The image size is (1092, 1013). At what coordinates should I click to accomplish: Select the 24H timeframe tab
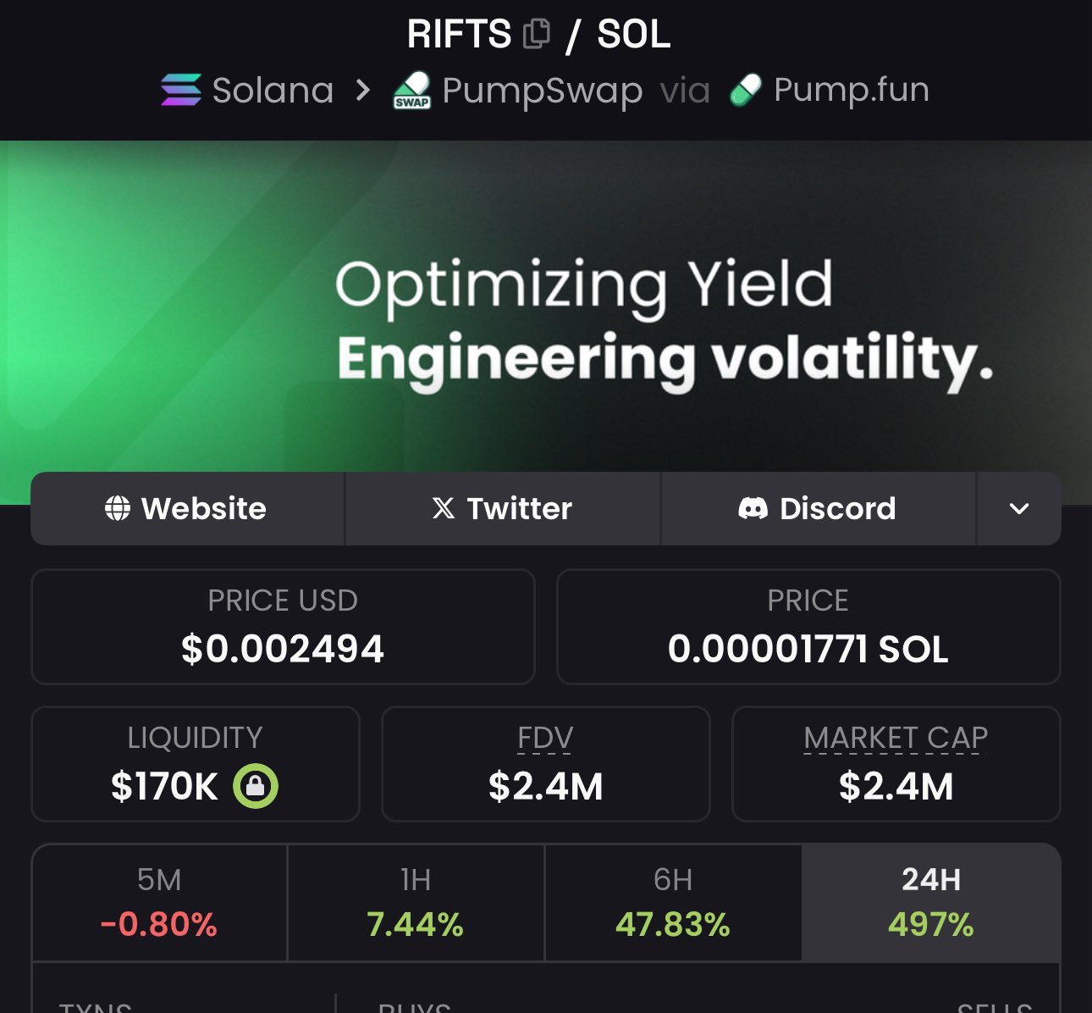click(930, 903)
